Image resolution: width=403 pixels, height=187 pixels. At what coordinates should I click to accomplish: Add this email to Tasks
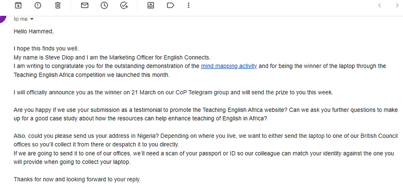point(124,5)
